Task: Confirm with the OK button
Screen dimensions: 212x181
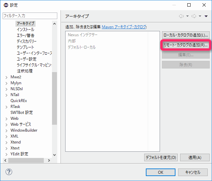Action: (161, 172)
